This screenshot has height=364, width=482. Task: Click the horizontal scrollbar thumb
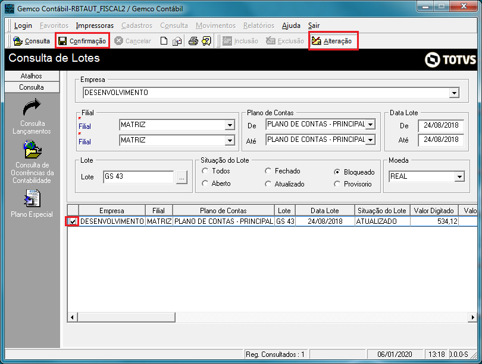(x=126, y=317)
